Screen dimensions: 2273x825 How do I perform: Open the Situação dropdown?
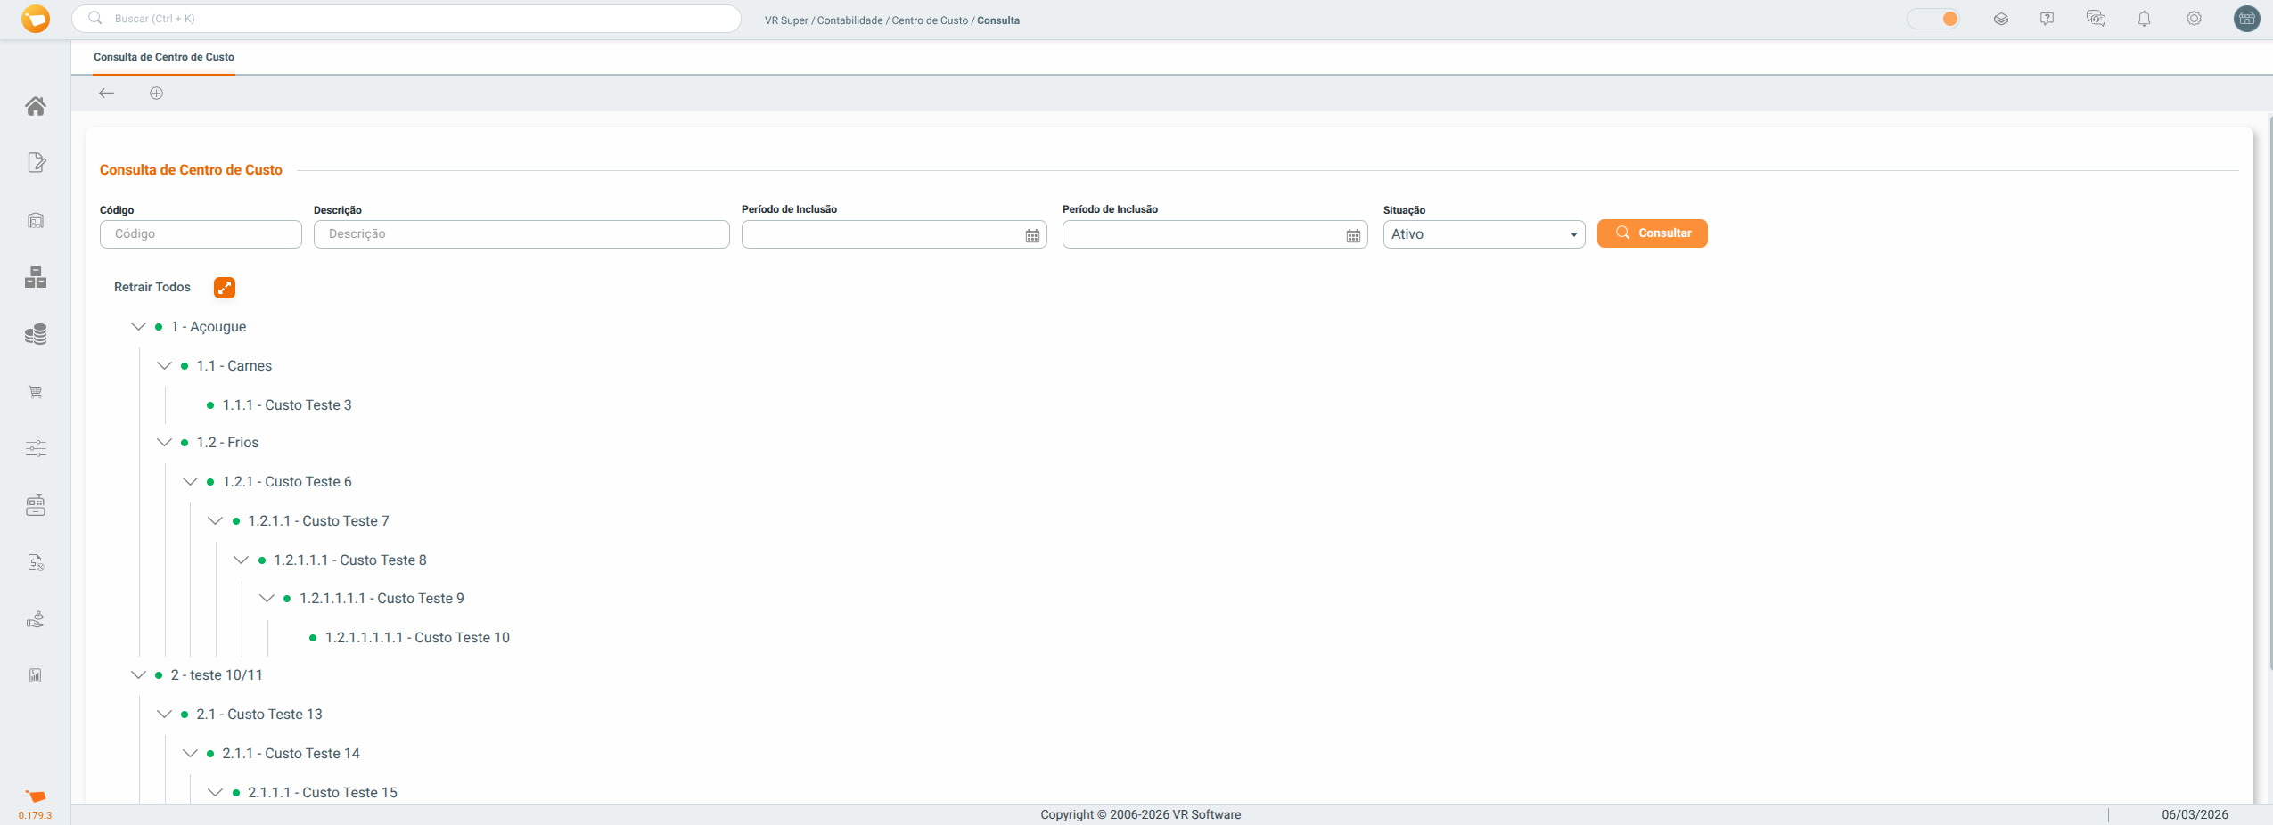click(1483, 234)
